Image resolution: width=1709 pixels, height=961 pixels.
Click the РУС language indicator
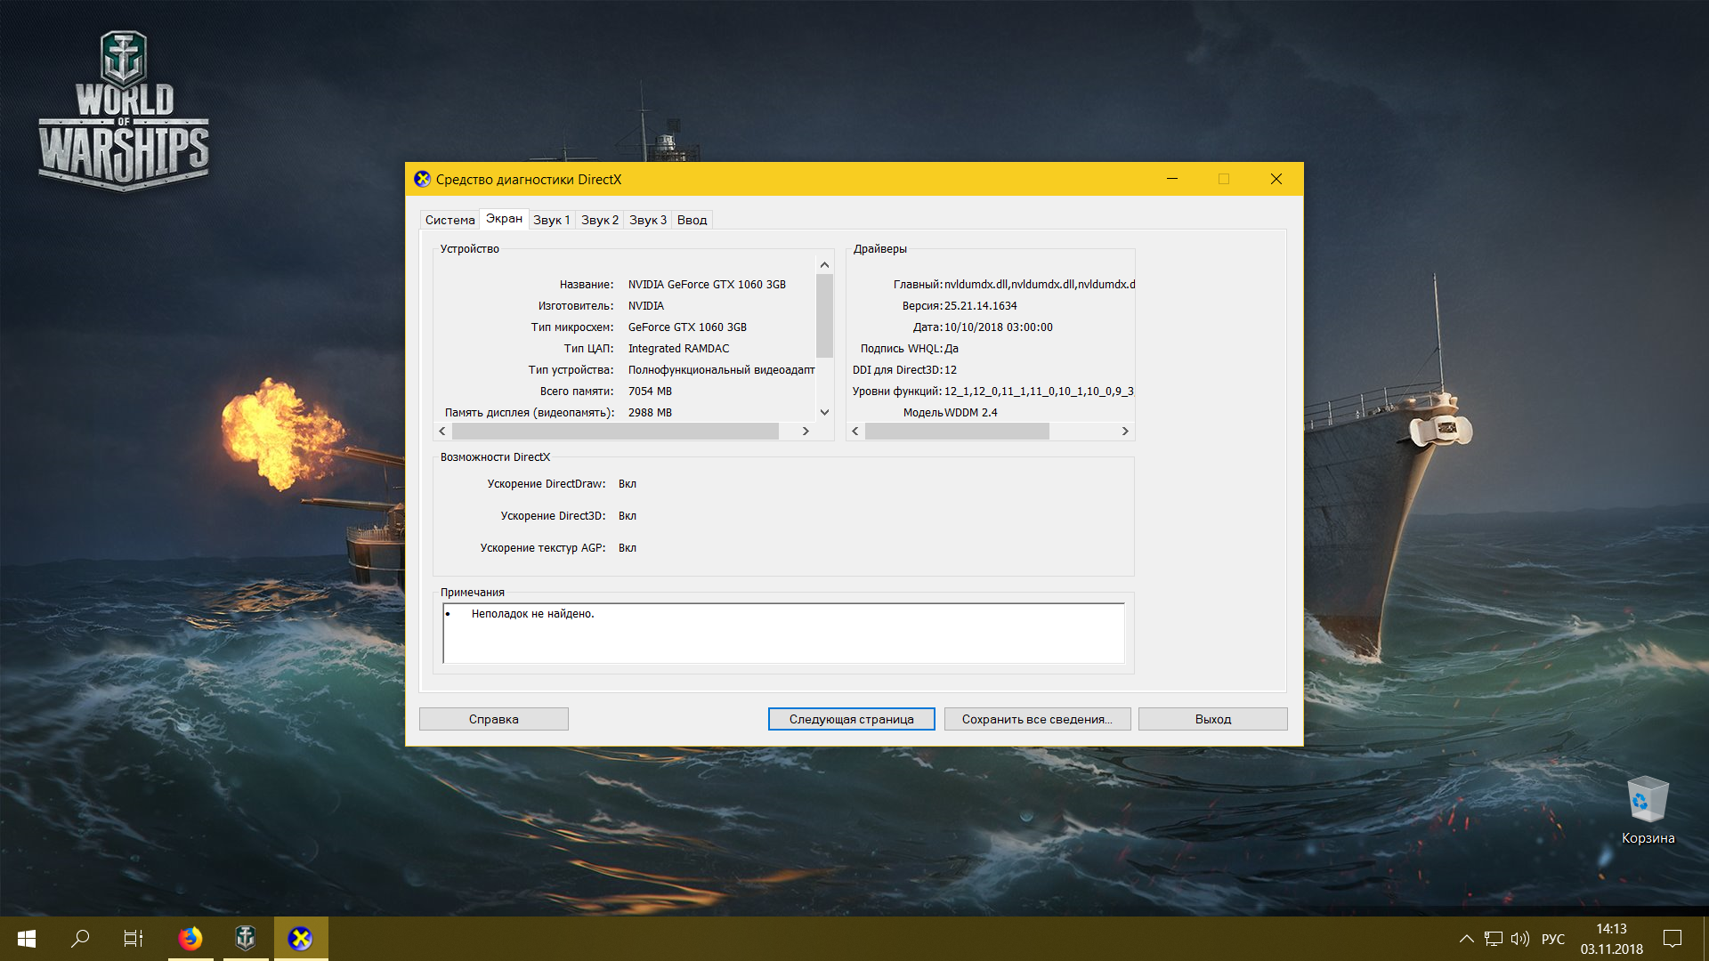coord(1553,939)
